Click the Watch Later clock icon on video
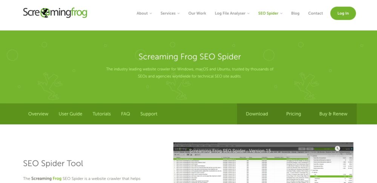This screenshot has width=377, height=183. click(x=337, y=148)
